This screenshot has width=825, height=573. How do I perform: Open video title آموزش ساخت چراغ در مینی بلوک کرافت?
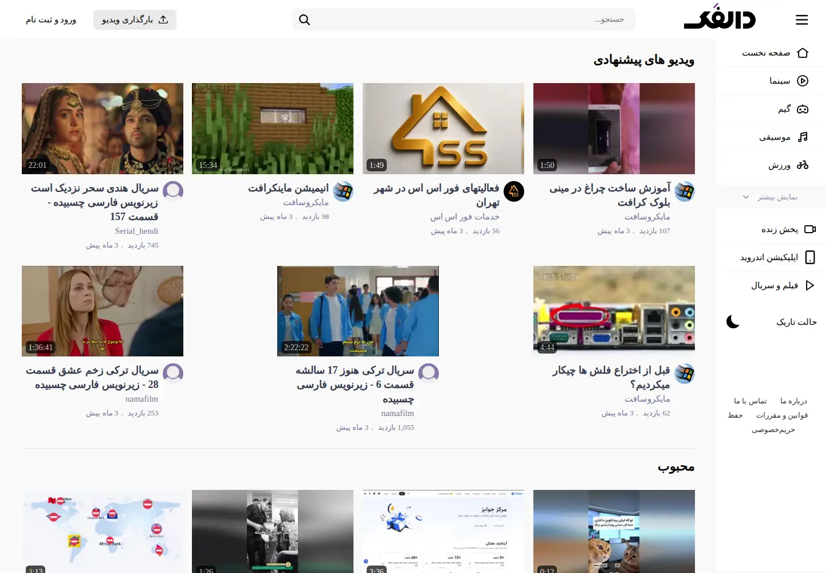coord(610,195)
